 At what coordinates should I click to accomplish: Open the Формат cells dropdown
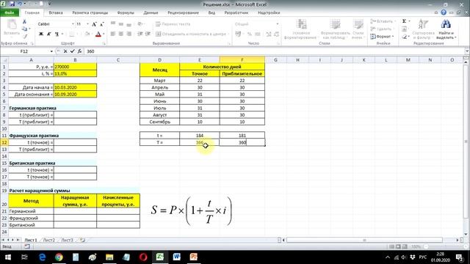(382, 37)
